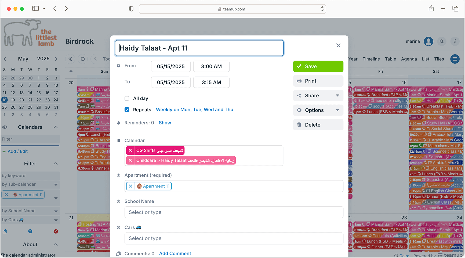
Task: Open the Safari share menu
Action: click(431, 9)
